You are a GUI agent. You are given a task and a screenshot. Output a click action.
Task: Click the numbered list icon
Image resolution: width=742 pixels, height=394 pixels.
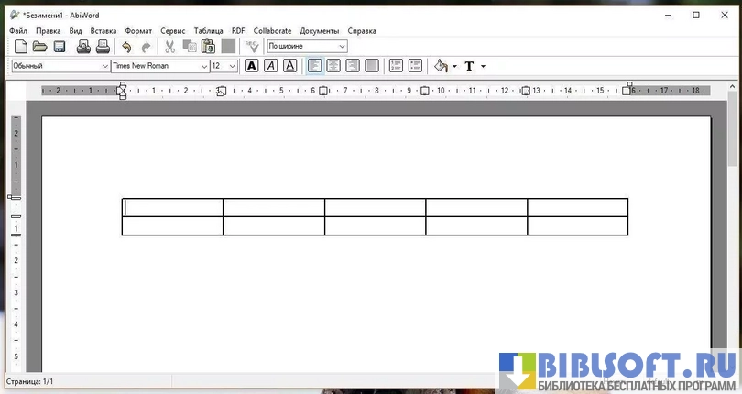[396, 66]
